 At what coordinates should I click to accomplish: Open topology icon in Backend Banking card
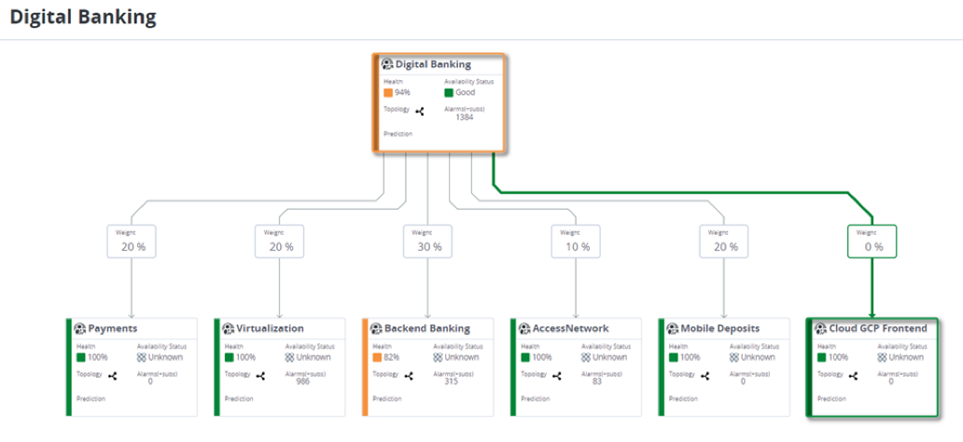pyautogui.click(x=409, y=376)
